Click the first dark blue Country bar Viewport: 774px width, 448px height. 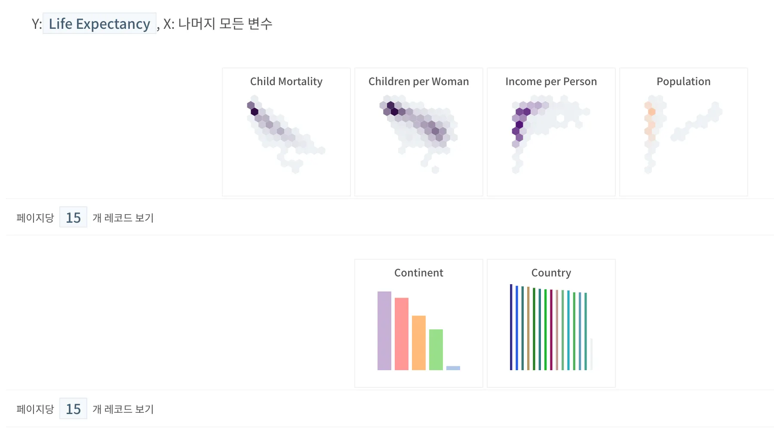511,327
